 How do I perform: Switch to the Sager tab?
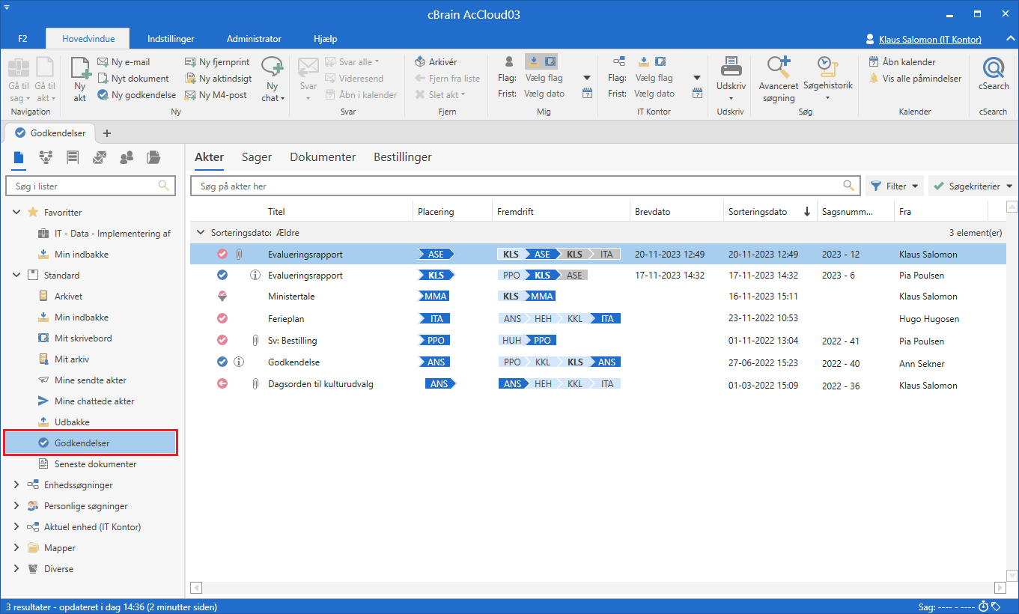(256, 157)
